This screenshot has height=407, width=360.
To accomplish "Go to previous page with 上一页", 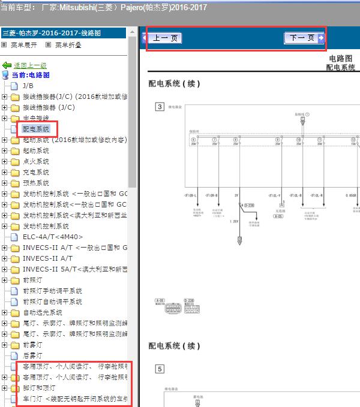I will pyautogui.click(x=162, y=38).
